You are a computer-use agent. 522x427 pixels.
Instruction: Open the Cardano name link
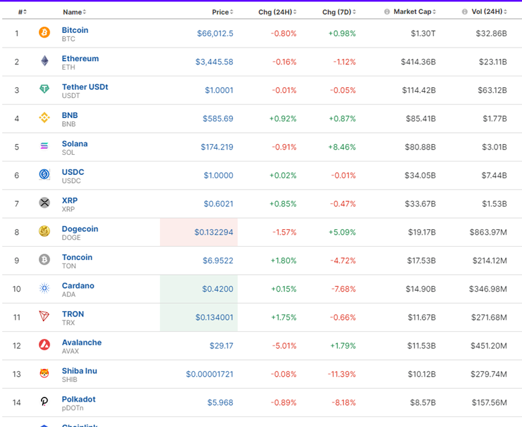(78, 286)
